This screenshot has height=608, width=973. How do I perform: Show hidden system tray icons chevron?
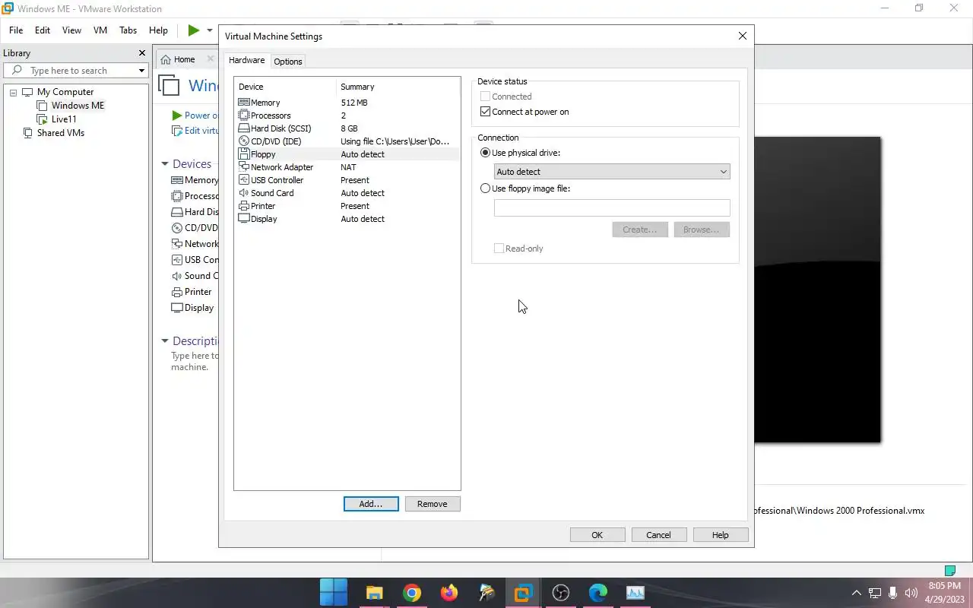pyautogui.click(x=856, y=593)
